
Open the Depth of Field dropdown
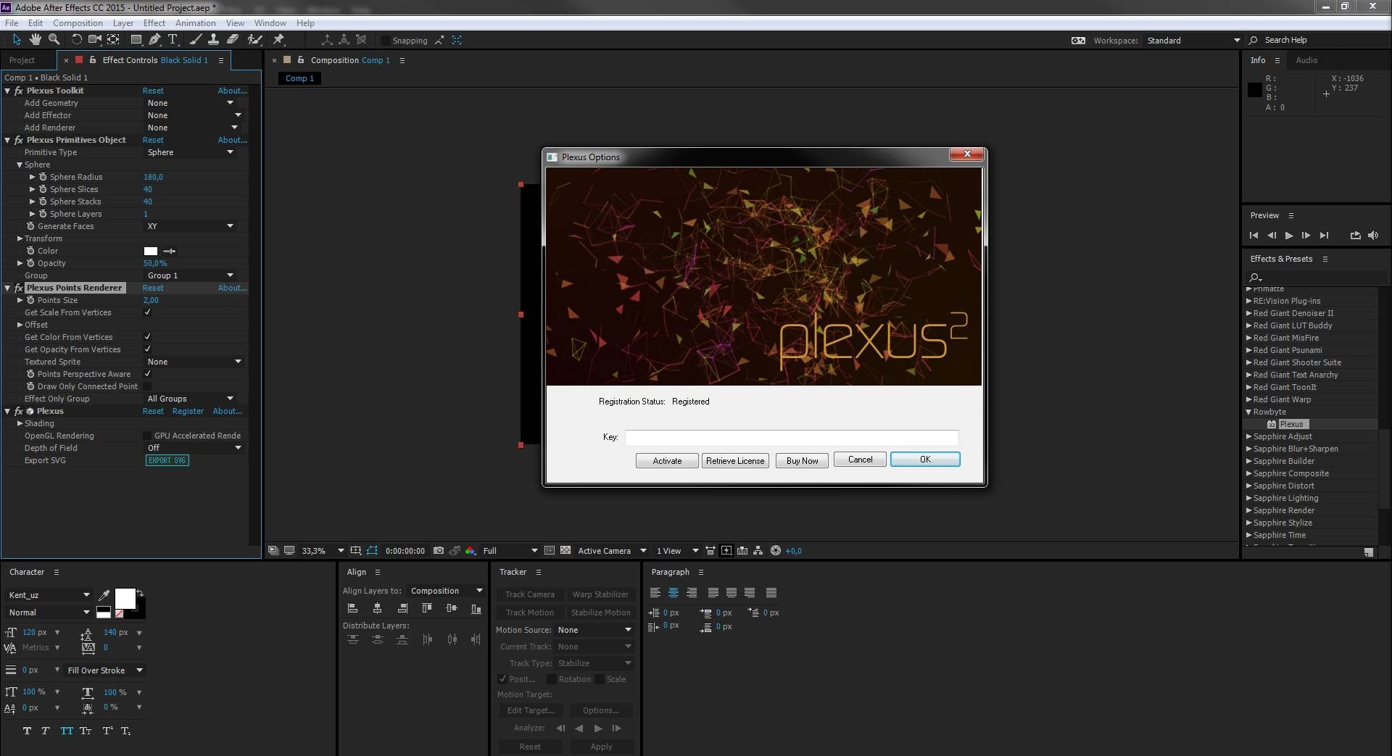coord(194,448)
